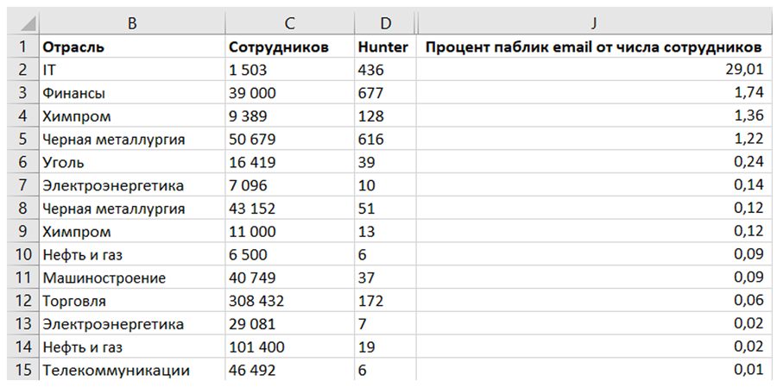This screenshot has width=777, height=387.
Task: Click the "Hunter" header cell
Action: pos(382,47)
